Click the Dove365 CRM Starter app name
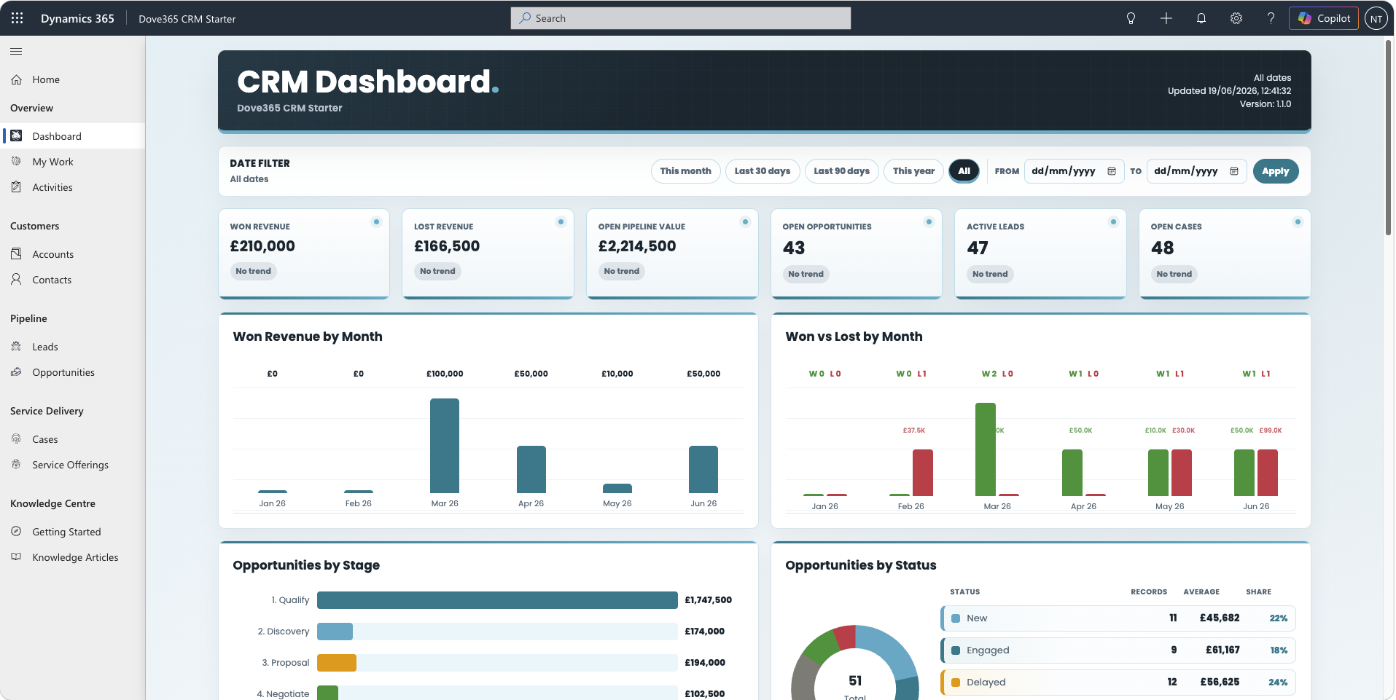The width and height of the screenshot is (1396, 700). coord(187,19)
